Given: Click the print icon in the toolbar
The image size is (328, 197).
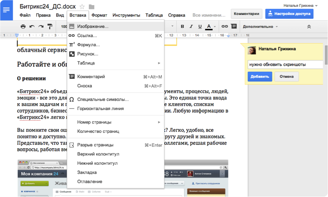Looking at the screenshot, I should [x=23, y=26].
